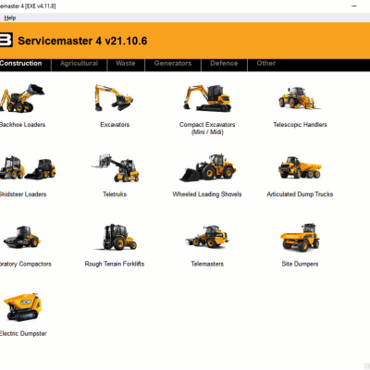Open the Waste tab
The image size is (370, 370).
coord(126,64)
